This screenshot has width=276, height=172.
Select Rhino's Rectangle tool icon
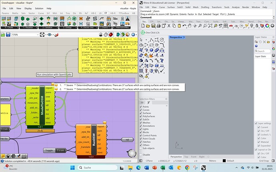(151, 45)
